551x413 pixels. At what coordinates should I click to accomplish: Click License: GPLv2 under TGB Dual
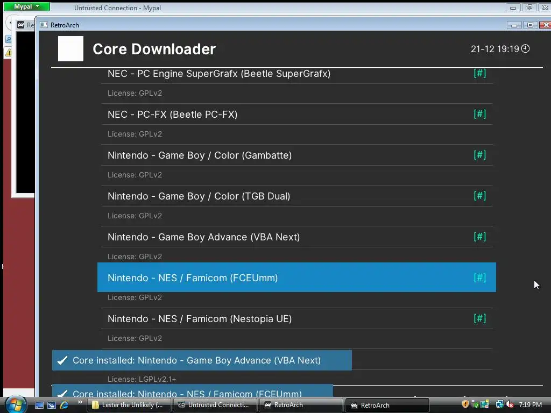[x=135, y=216]
